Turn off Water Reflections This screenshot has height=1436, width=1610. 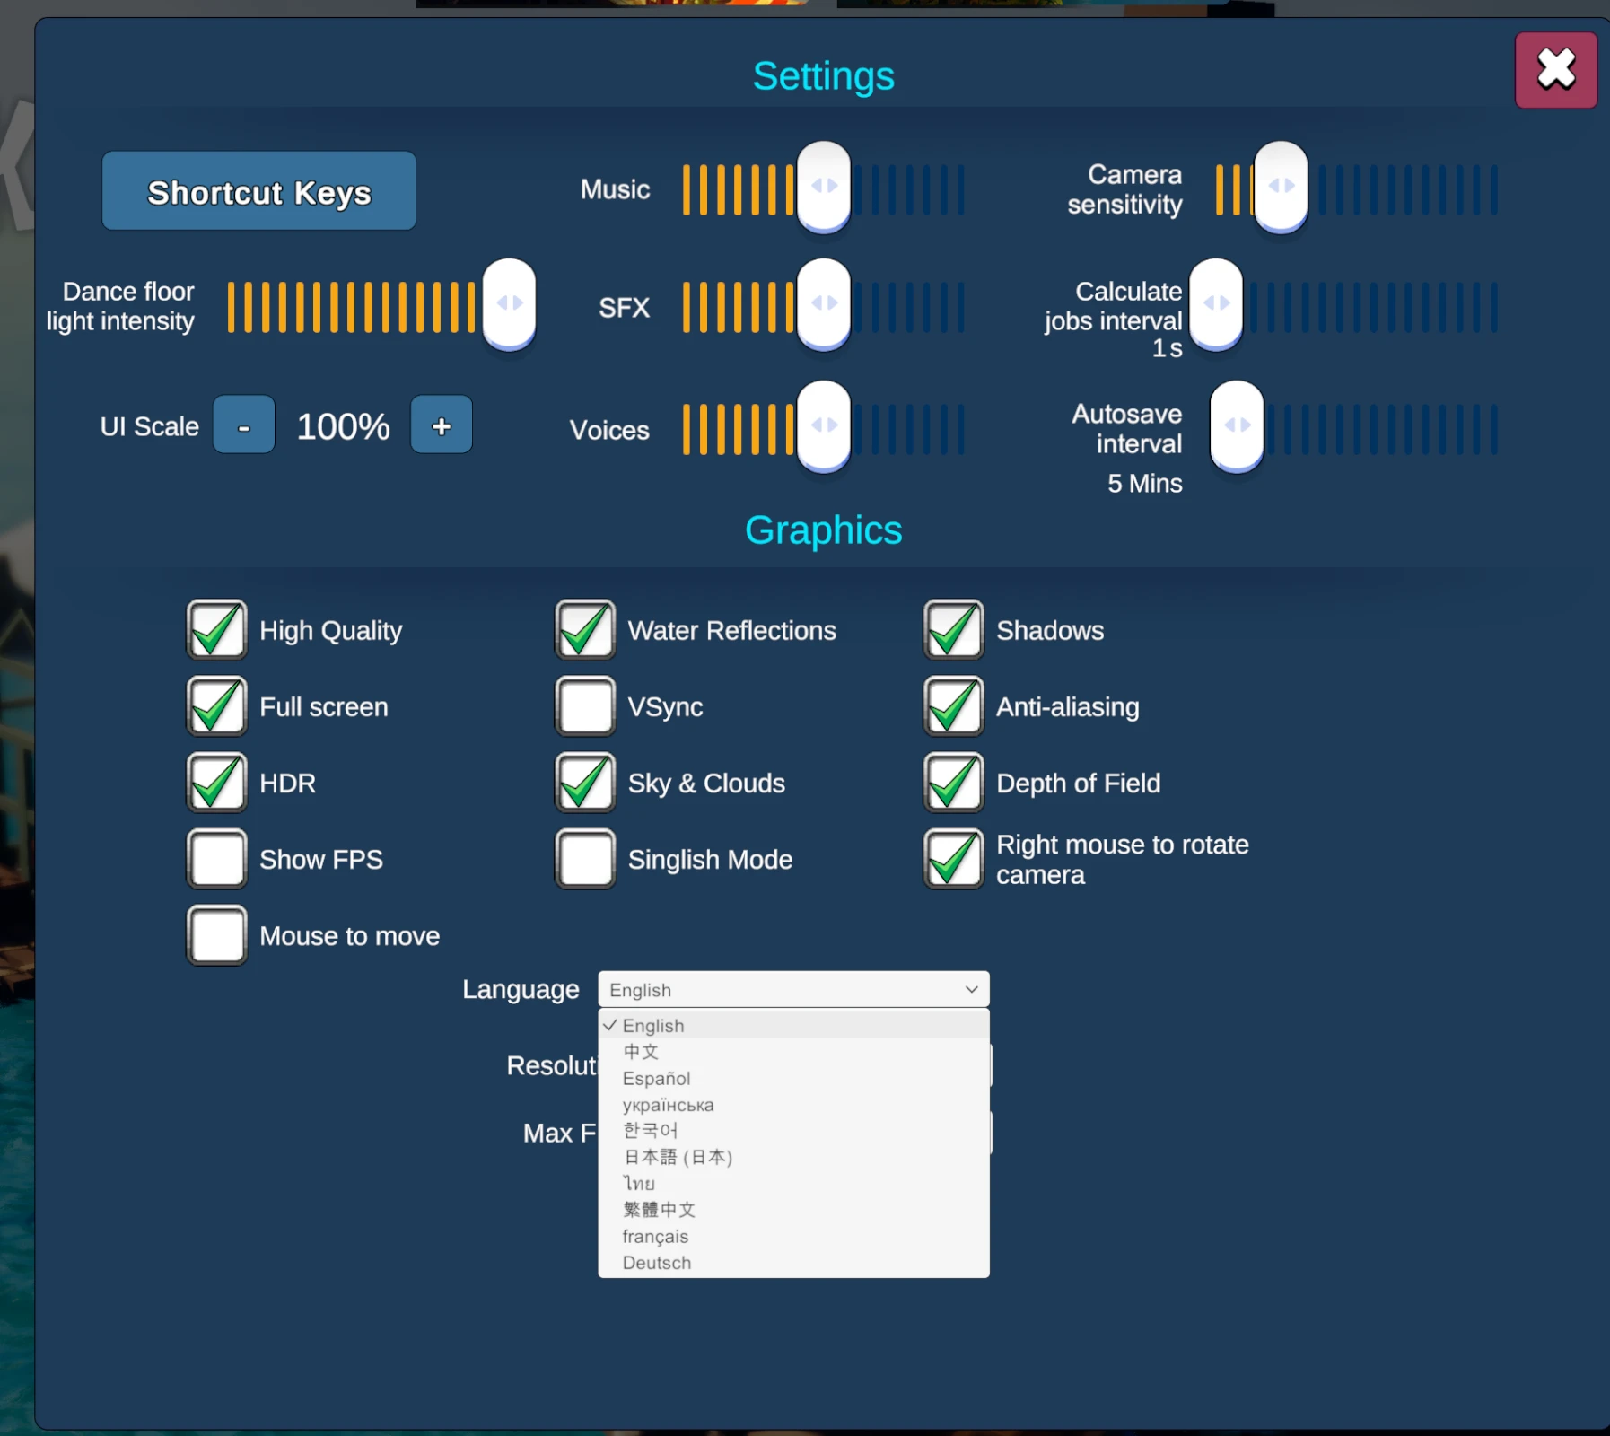[585, 630]
